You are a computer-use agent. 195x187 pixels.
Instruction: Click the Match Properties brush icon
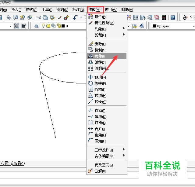click(59, 18)
